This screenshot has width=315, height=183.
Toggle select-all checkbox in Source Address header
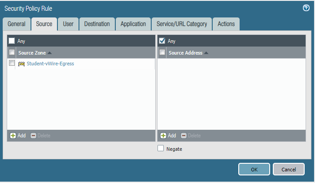162,52
